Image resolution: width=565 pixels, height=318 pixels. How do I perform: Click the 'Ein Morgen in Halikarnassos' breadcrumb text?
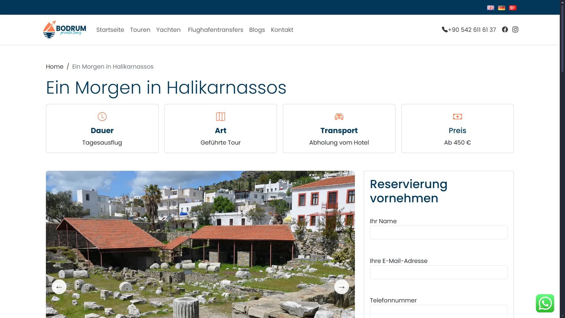click(x=113, y=67)
